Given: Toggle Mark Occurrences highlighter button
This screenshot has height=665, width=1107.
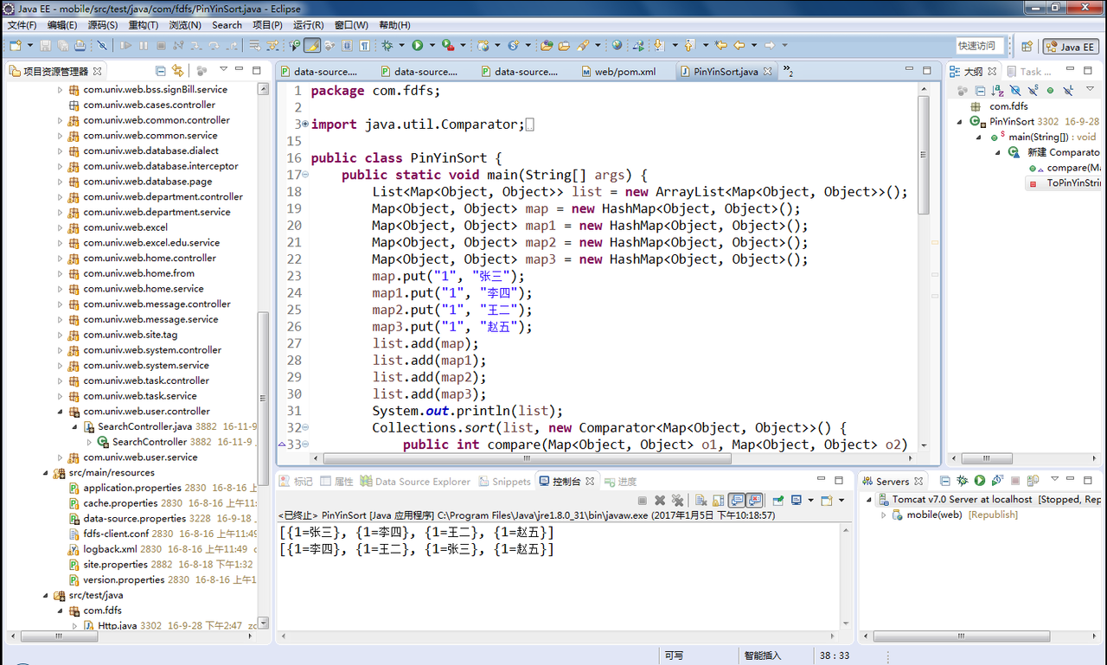Looking at the screenshot, I should coord(312,45).
